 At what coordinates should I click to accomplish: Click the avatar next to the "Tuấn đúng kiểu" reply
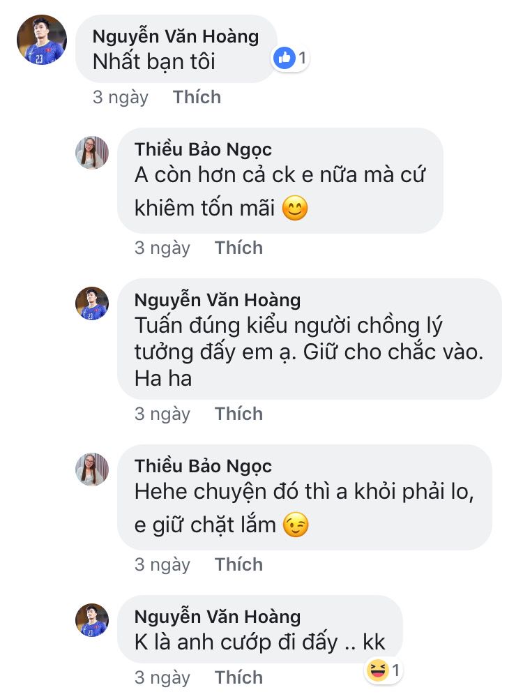pos(92,303)
